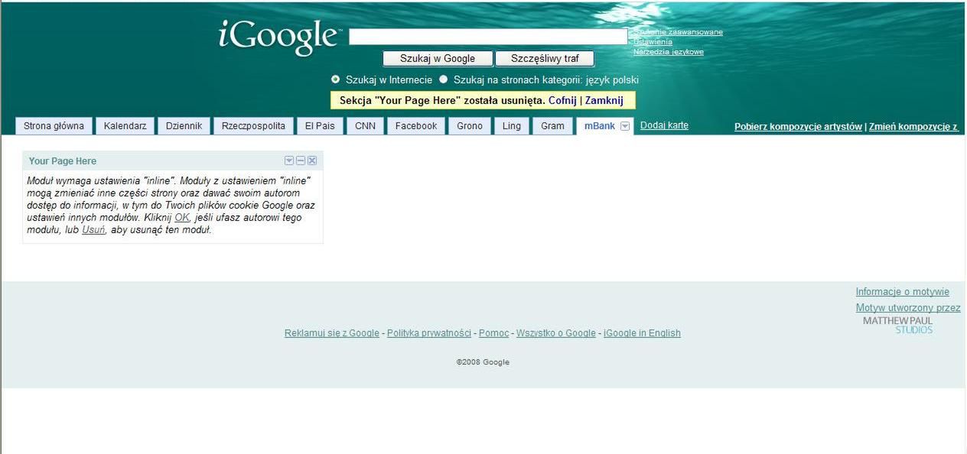Select the Szukaj w Internecie radio button

pos(335,79)
